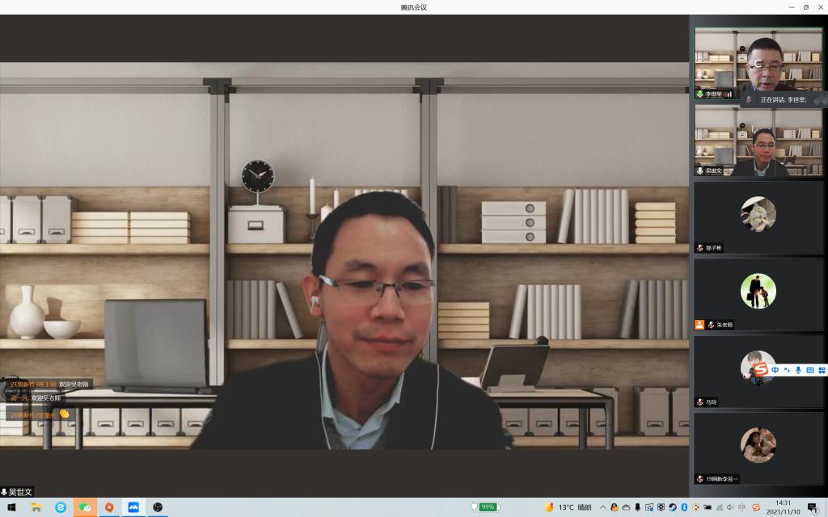Click the Bluetooth tray icon
The height and width of the screenshot is (517, 828).
[684, 507]
